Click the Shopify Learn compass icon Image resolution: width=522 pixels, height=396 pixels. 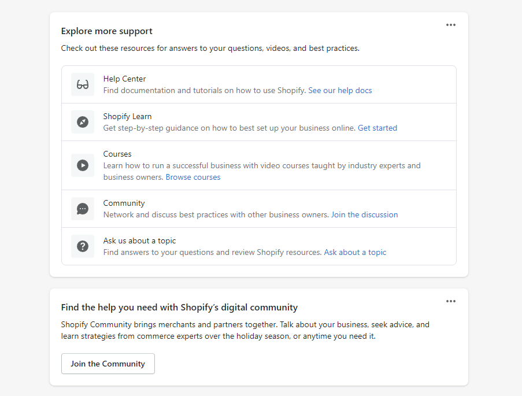pos(83,122)
